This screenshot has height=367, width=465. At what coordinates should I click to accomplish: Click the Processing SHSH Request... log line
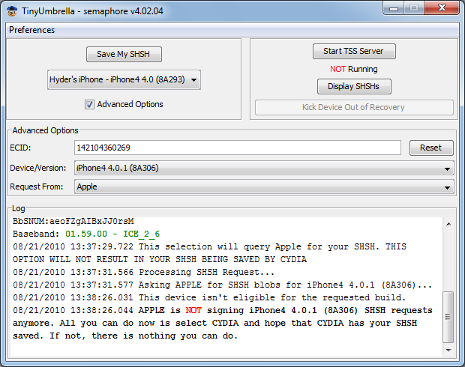tap(143, 272)
